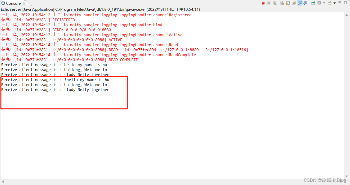Click the channelReadComplete log line
The width and height of the screenshot is (350, 185).
[99, 55]
